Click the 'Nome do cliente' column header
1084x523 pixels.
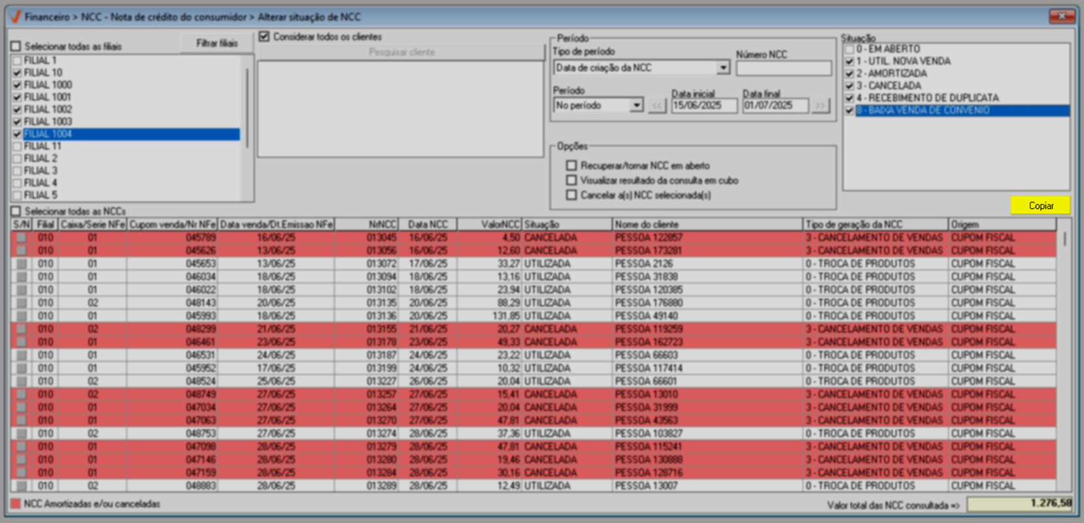pyautogui.click(x=707, y=225)
